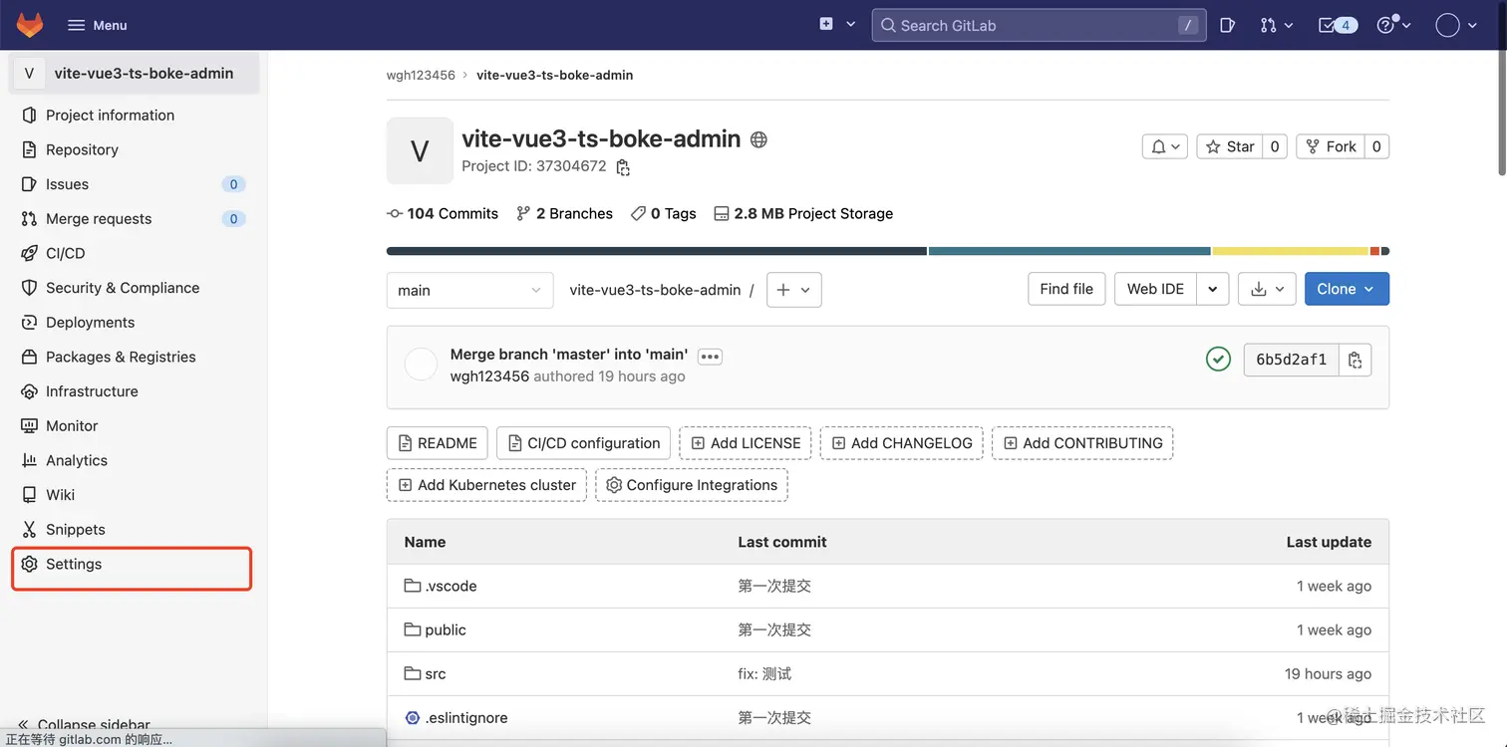Open the issues icon in the top bar

(x=1228, y=25)
